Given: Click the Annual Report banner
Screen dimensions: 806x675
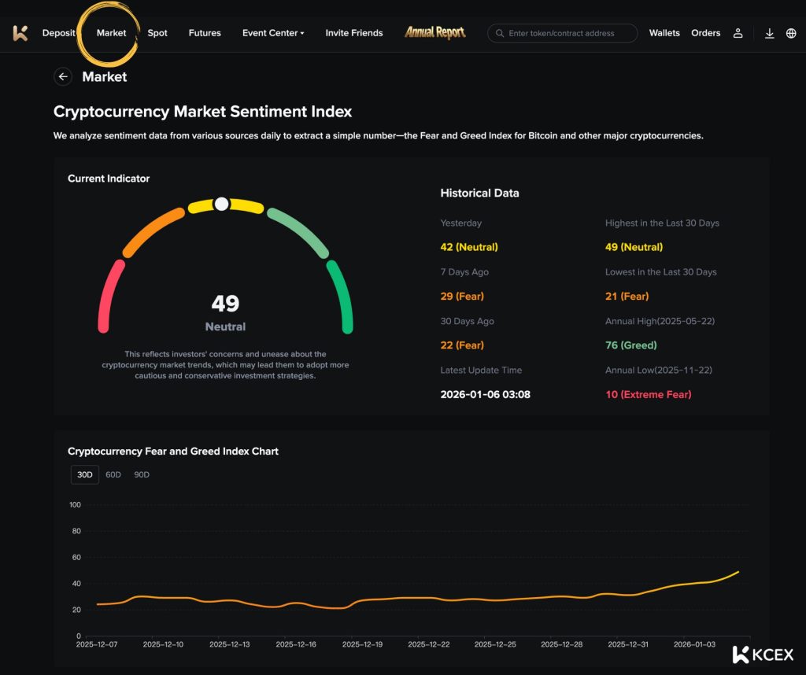Looking at the screenshot, I should (435, 32).
